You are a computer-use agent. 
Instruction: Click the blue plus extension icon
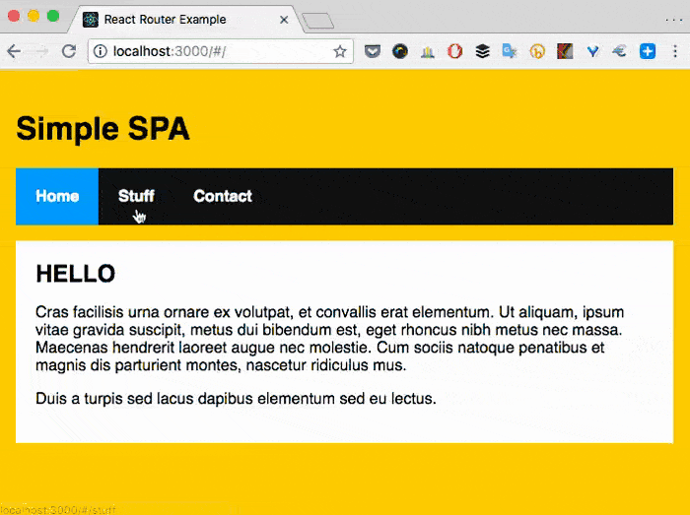click(x=648, y=51)
